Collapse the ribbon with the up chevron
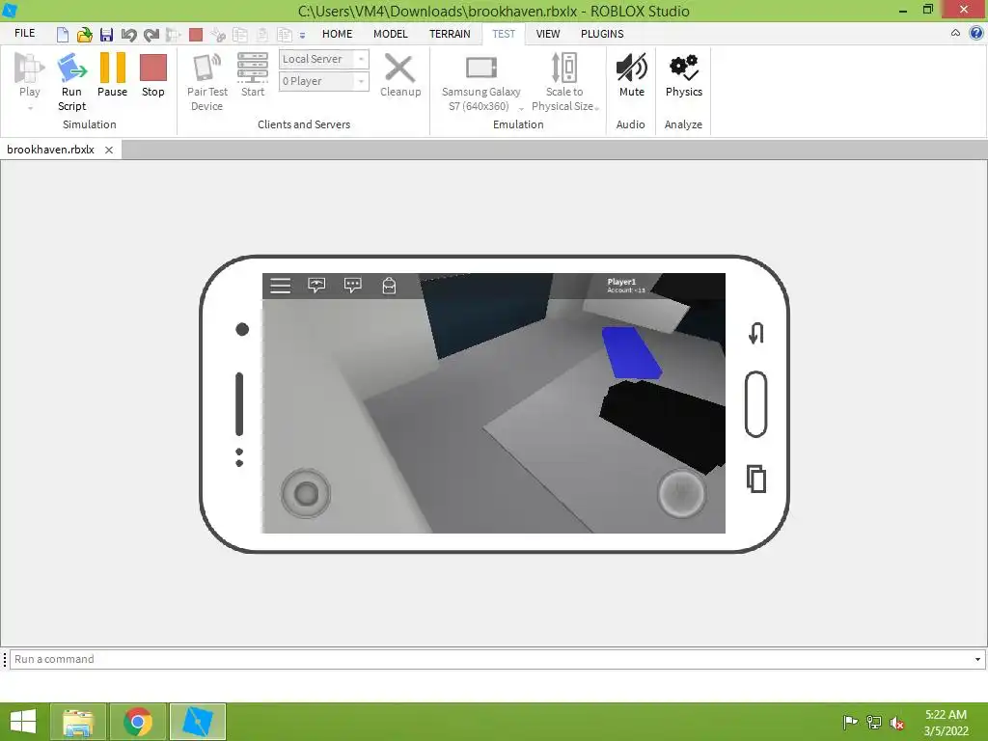This screenshot has width=988, height=741. click(955, 34)
